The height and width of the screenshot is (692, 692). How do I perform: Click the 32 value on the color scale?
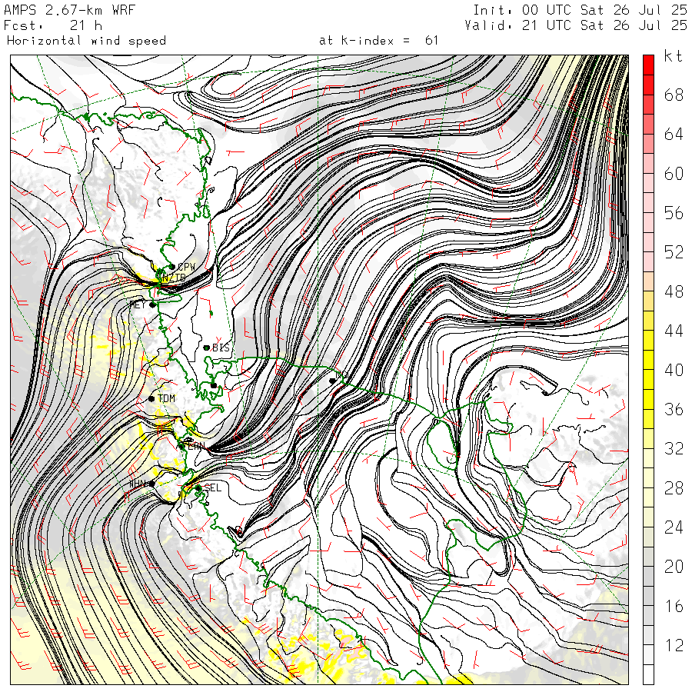point(674,449)
